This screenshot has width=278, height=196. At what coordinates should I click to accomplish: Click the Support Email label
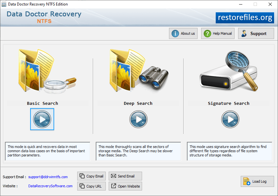coord(14,177)
